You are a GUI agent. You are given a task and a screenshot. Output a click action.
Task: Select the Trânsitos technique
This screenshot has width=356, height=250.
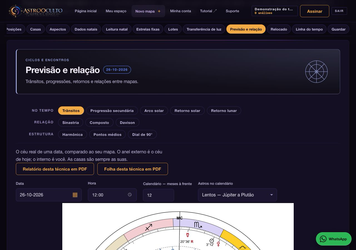pyautogui.click(x=71, y=111)
